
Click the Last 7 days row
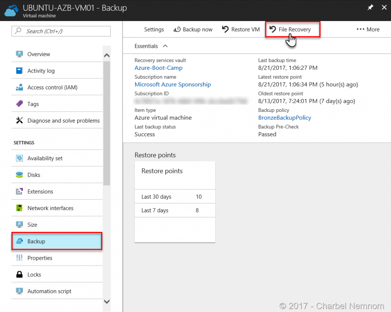click(175, 210)
